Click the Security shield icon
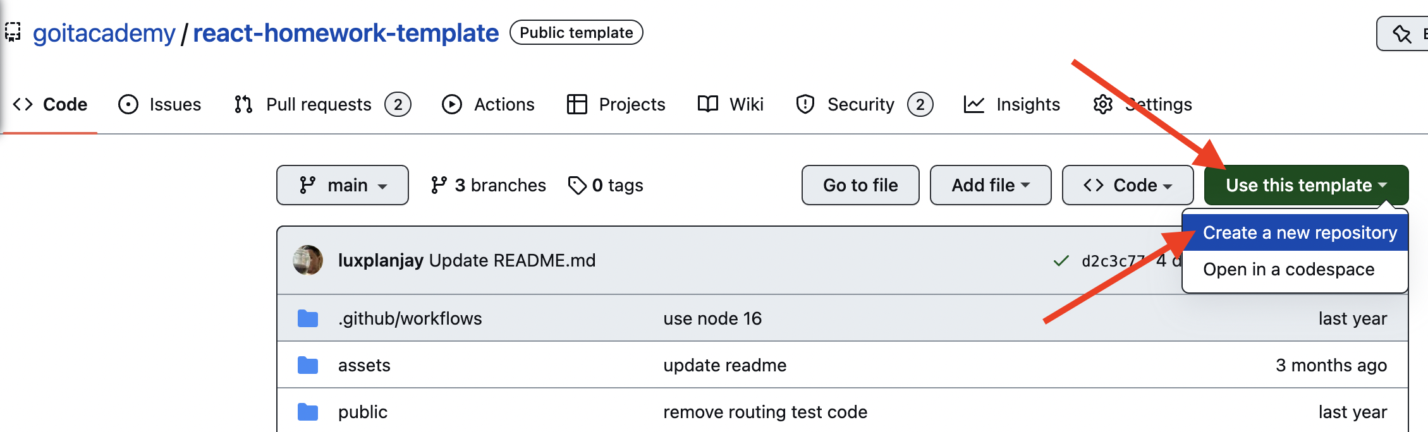Screen dimensions: 1428x432 pyautogui.click(x=805, y=104)
